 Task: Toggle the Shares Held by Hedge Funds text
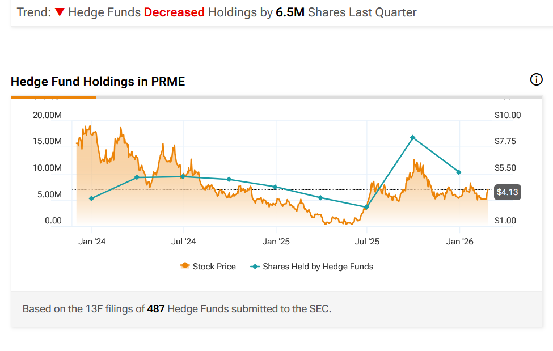pos(318,267)
